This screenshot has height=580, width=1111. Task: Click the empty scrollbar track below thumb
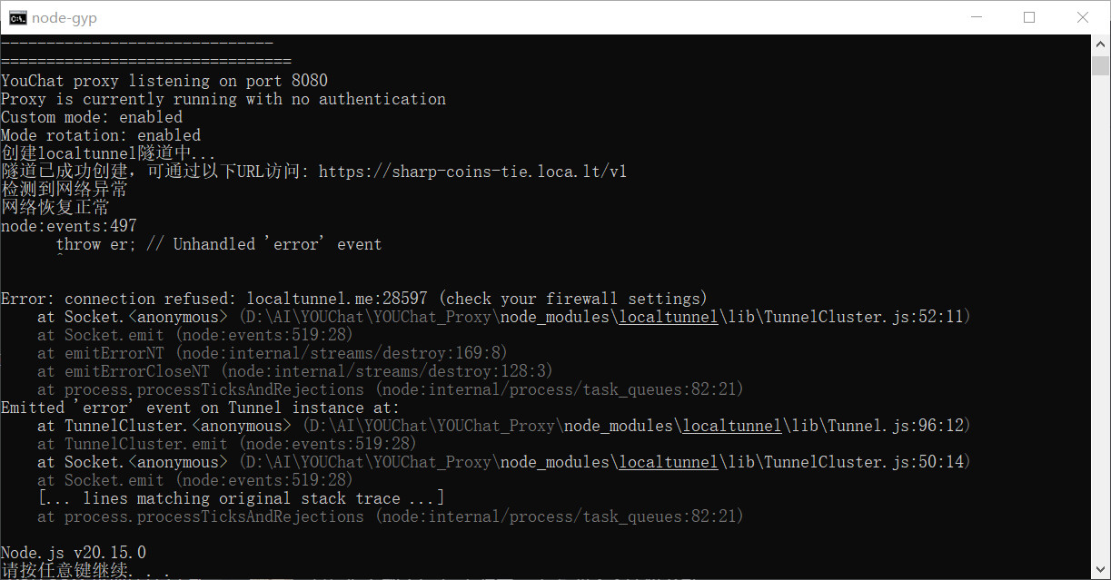coord(1101,318)
